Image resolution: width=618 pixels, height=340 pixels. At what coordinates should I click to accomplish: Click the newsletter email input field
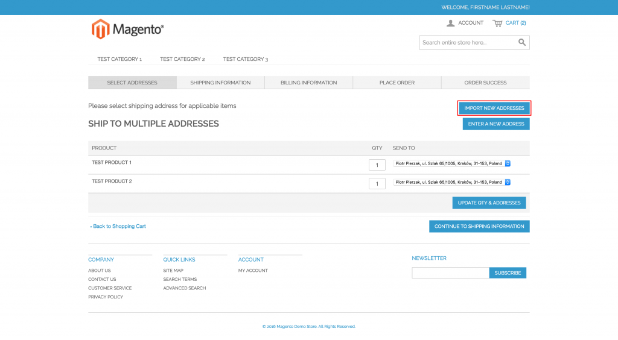pyautogui.click(x=450, y=273)
